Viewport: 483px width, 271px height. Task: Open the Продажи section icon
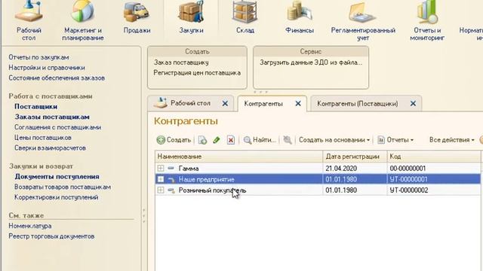click(137, 12)
